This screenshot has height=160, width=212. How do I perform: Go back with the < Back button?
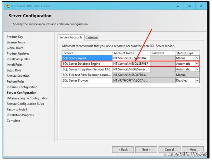coord(123,150)
